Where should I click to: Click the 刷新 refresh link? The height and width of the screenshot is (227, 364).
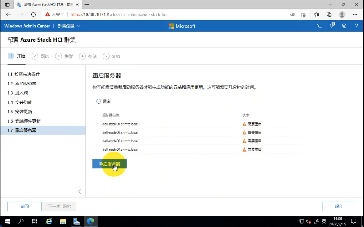pos(104,101)
